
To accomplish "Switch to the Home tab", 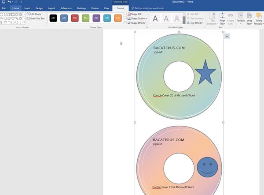I will click(16, 8).
